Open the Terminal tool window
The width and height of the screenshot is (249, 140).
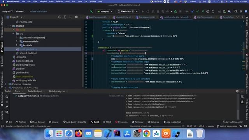137,122
